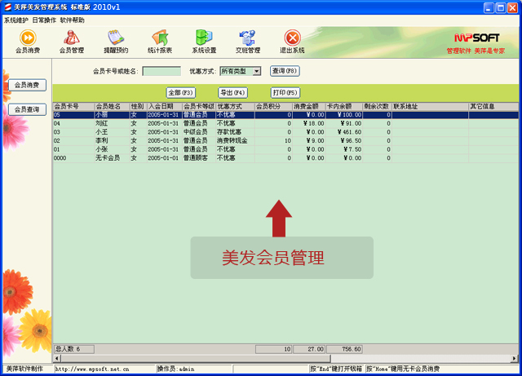
Task: Click the 交班管理 shift management icon
Action: point(248,41)
